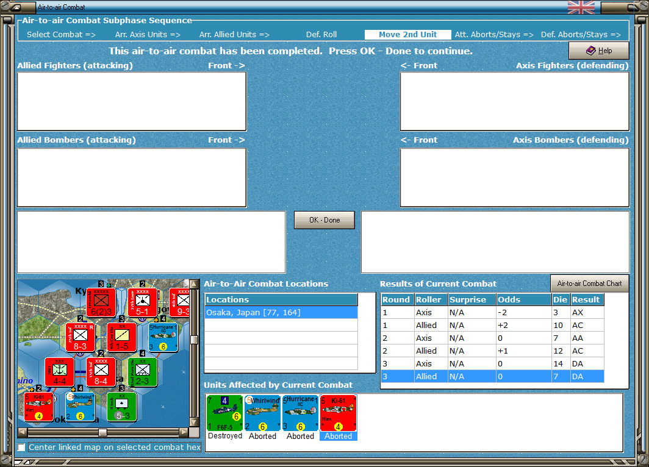Click the Arr. Axis Units subphase step
The height and width of the screenshot is (467, 649).
148,35
